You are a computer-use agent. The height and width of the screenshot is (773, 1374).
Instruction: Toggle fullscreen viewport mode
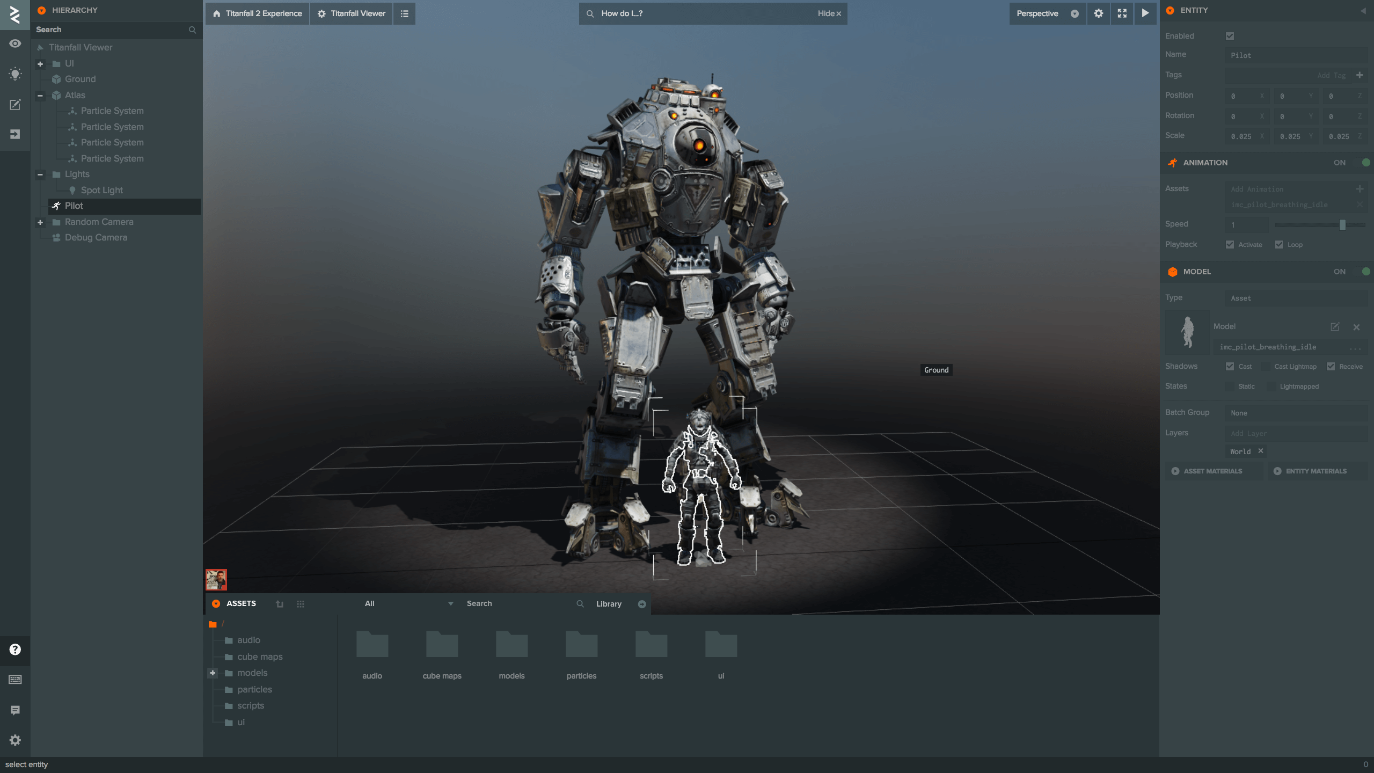click(1122, 13)
